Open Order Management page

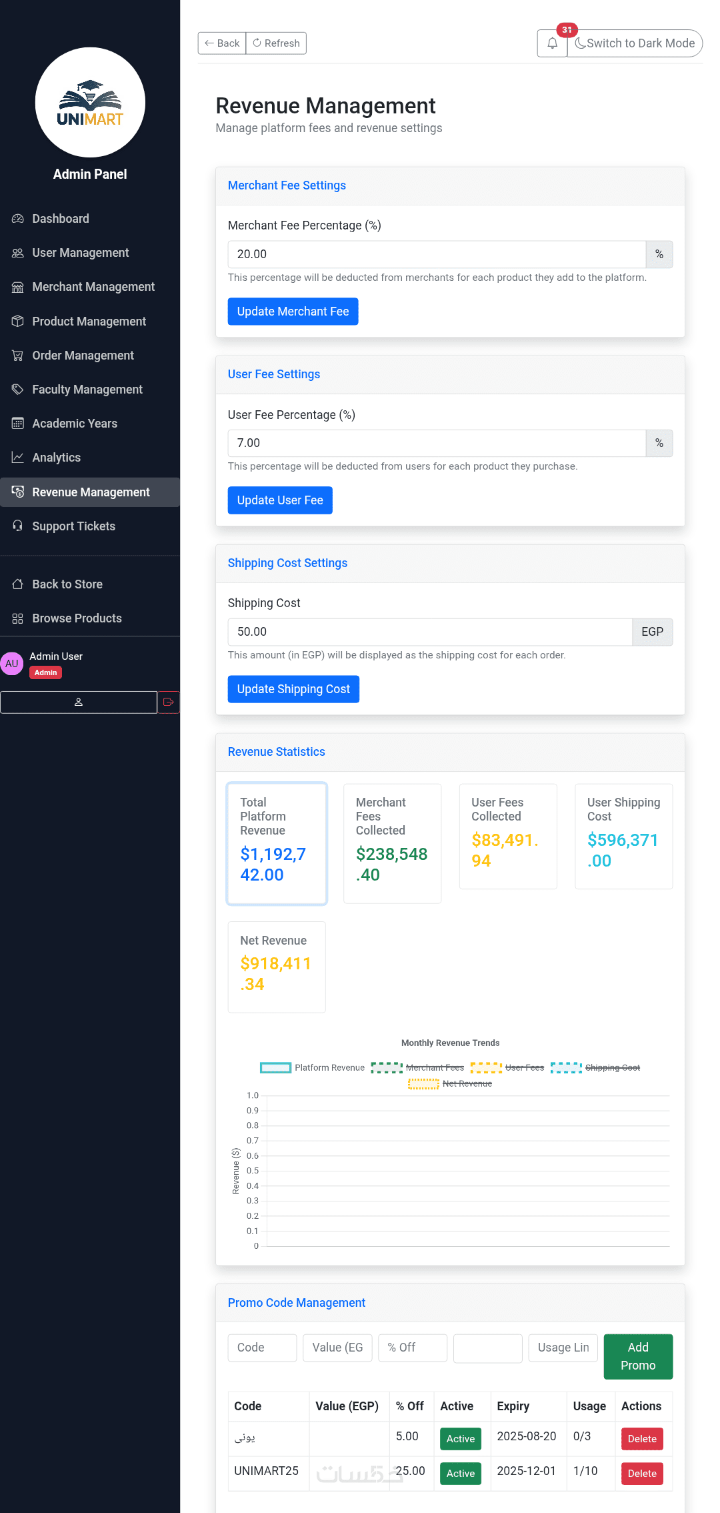coord(90,356)
